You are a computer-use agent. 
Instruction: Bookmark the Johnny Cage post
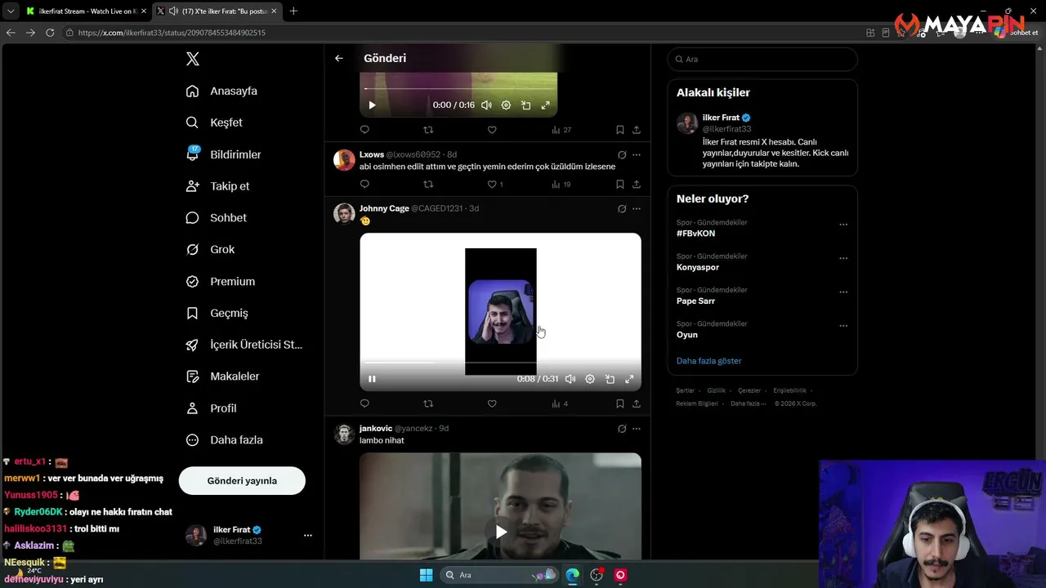point(620,403)
